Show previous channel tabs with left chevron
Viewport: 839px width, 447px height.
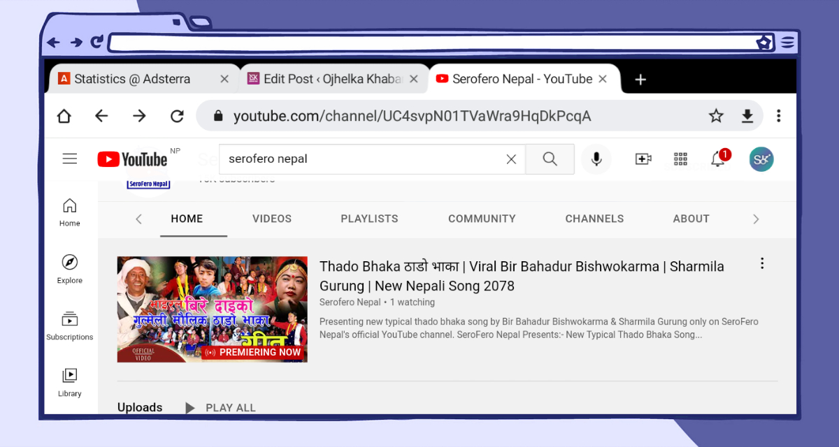(x=138, y=219)
